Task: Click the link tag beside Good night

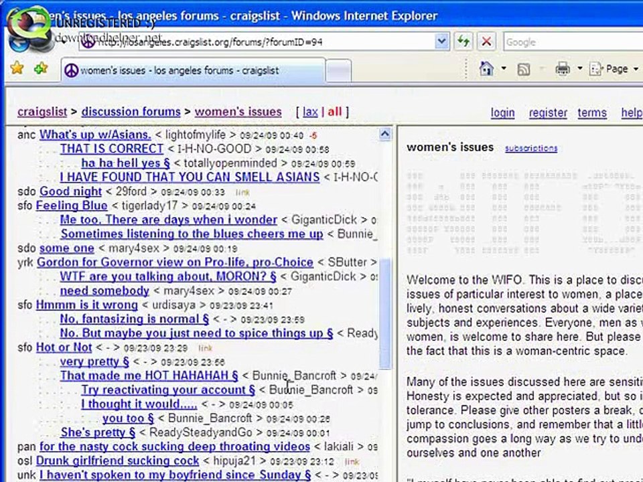Action: point(242,192)
